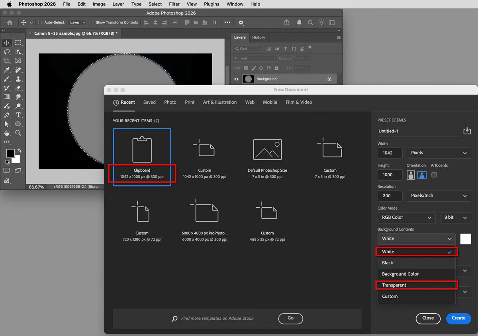Open the Kind filter dropdown in Layers

(248, 49)
